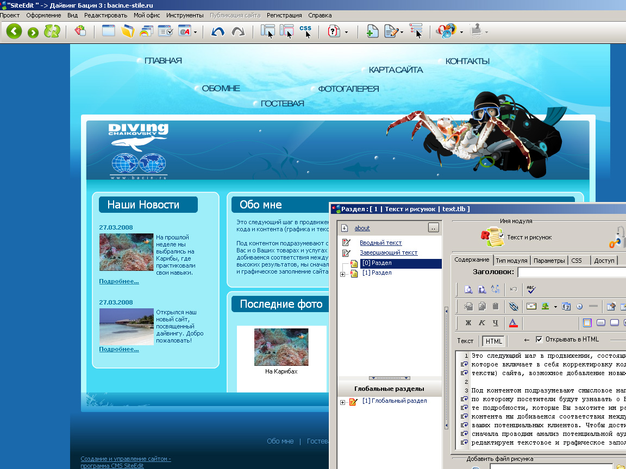Click the spell check ABC icon
The width and height of the screenshot is (626, 469).
pos(531,289)
